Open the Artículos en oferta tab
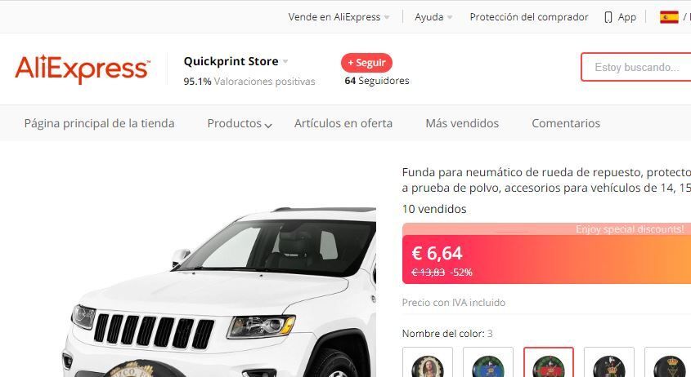Image resolution: width=691 pixels, height=377 pixels. [343, 123]
